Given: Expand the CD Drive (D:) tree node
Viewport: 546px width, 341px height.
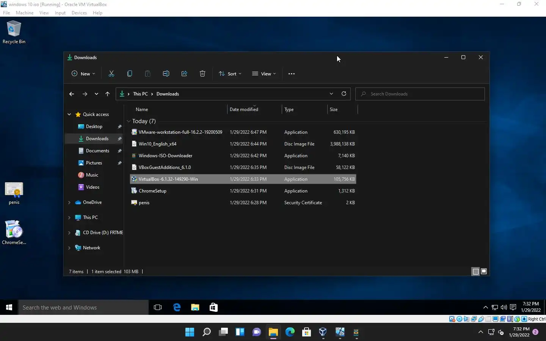Looking at the screenshot, I should click(69, 233).
